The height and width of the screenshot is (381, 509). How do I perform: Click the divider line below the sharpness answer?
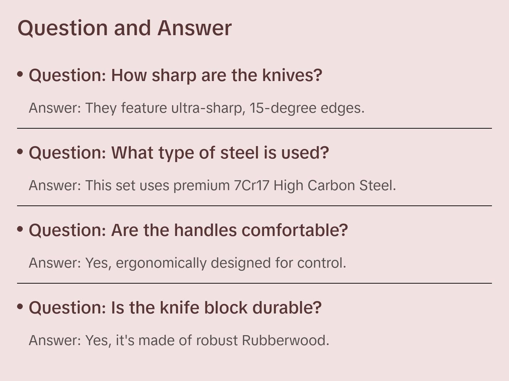pyautogui.click(x=254, y=128)
